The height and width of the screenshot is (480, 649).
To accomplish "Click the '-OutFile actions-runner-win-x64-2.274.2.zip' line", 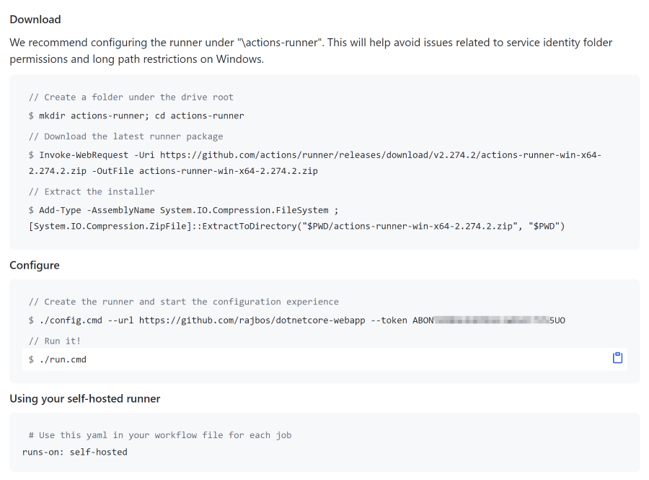I will click(173, 170).
